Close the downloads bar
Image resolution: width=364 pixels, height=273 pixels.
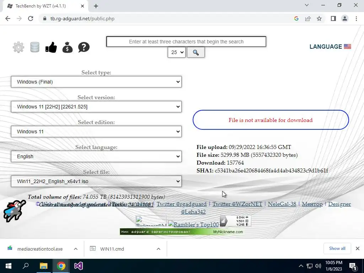[358, 248]
